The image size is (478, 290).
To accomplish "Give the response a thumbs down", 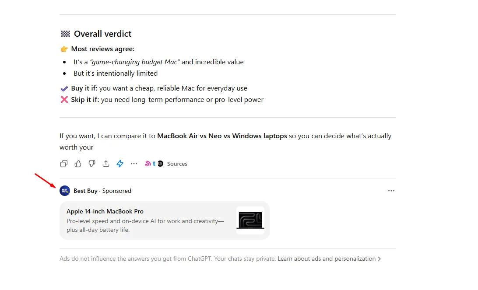I will pyautogui.click(x=92, y=163).
